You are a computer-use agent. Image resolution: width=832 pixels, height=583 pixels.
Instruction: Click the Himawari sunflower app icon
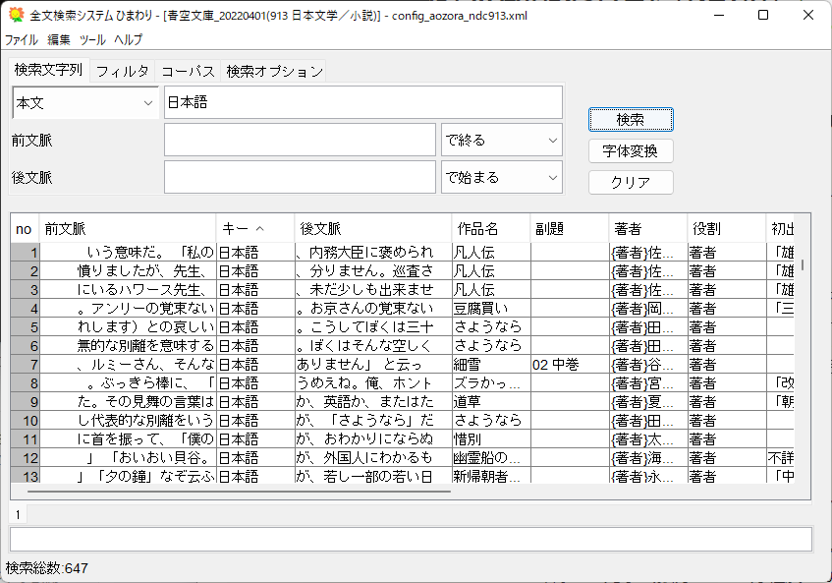click(15, 16)
